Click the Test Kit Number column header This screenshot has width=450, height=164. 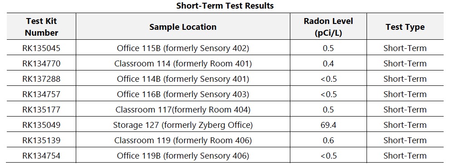click(41, 27)
